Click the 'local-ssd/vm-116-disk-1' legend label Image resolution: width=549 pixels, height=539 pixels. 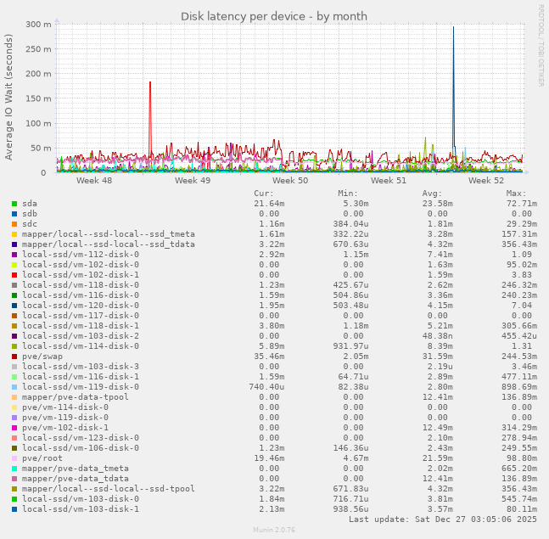[81, 377]
